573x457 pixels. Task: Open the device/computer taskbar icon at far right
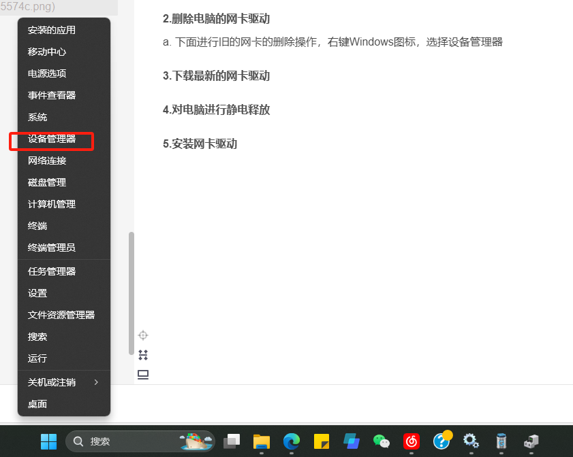[x=531, y=441]
